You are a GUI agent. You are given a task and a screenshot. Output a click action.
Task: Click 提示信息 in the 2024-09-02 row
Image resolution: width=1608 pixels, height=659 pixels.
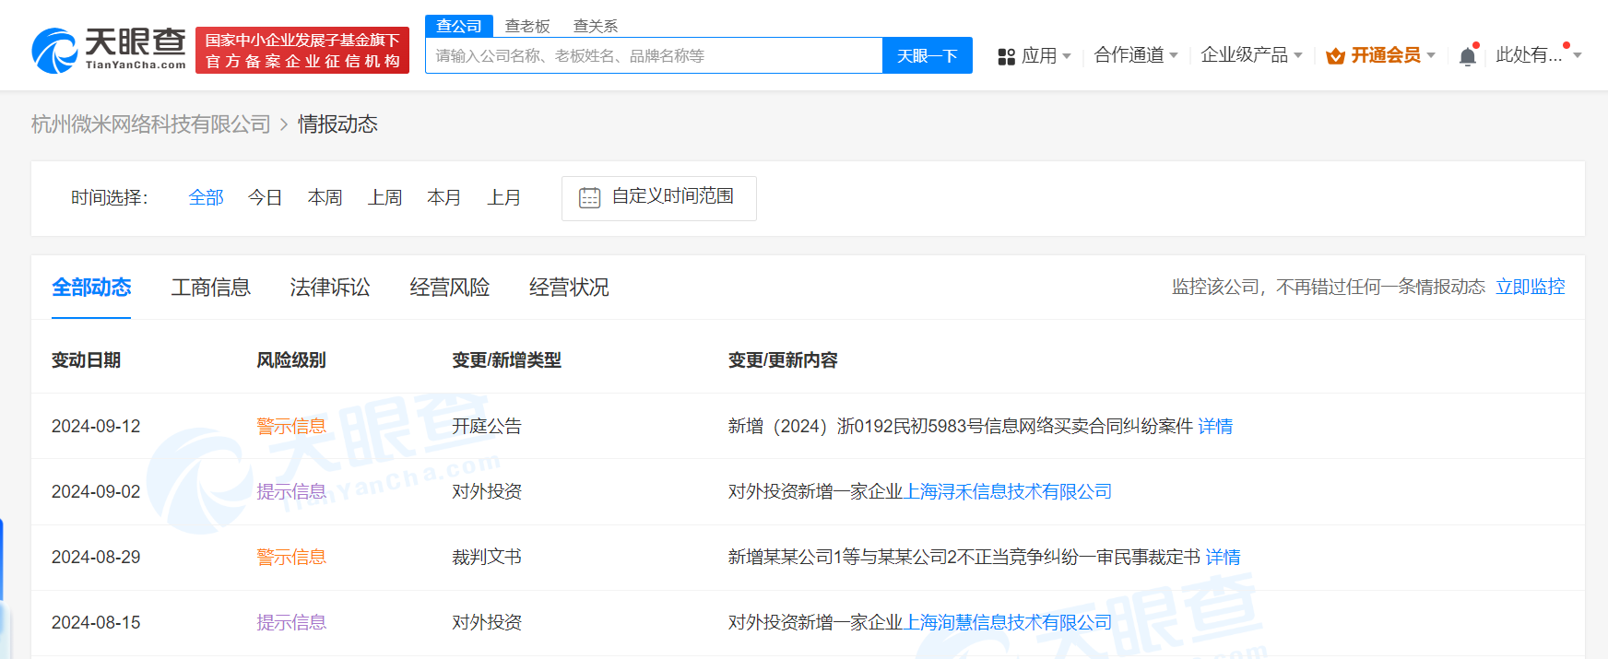coord(291,491)
